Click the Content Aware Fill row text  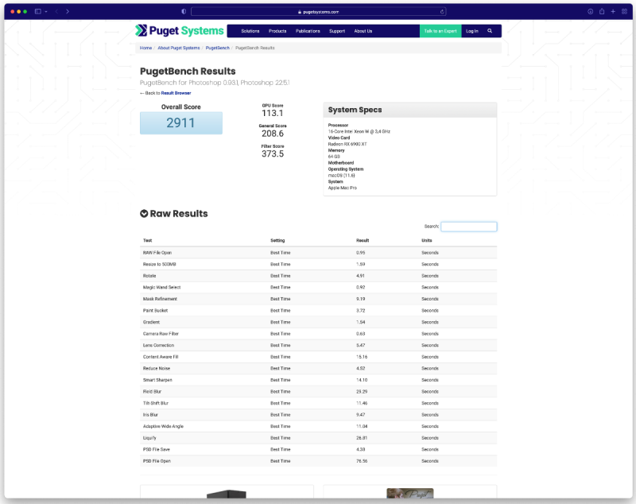161,357
